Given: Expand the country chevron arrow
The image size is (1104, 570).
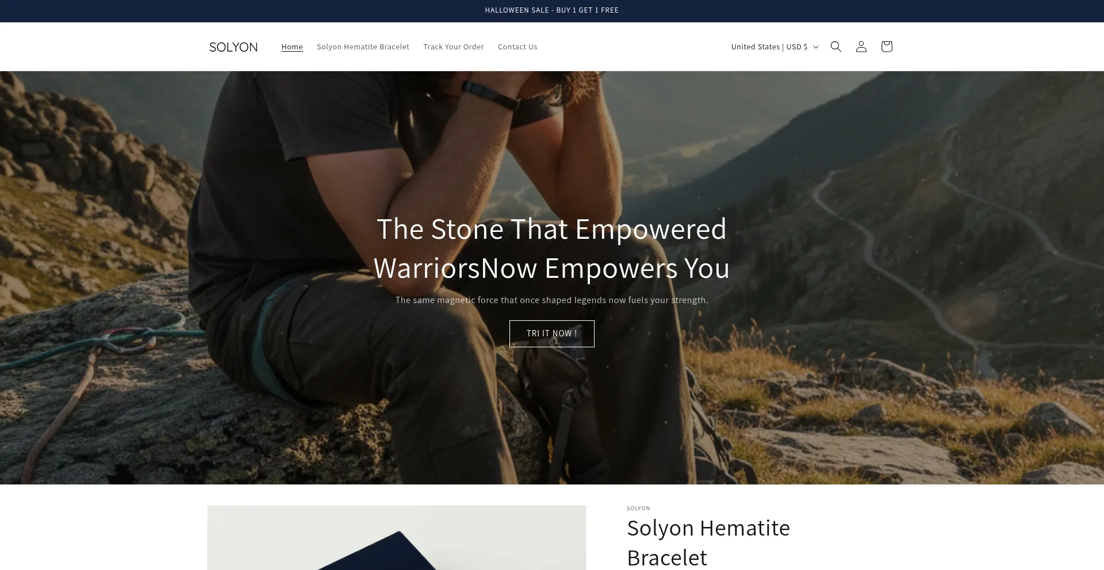Looking at the screenshot, I should (815, 47).
